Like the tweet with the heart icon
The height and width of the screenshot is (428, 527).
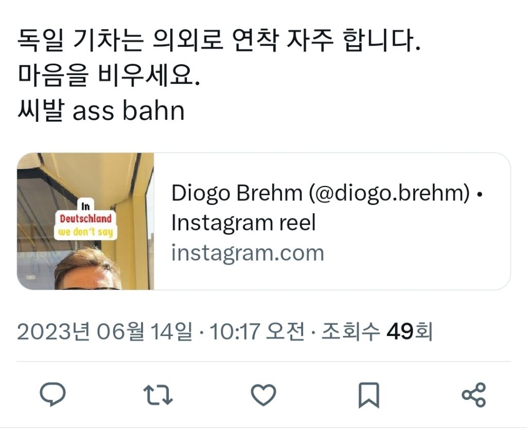(x=263, y=395)
